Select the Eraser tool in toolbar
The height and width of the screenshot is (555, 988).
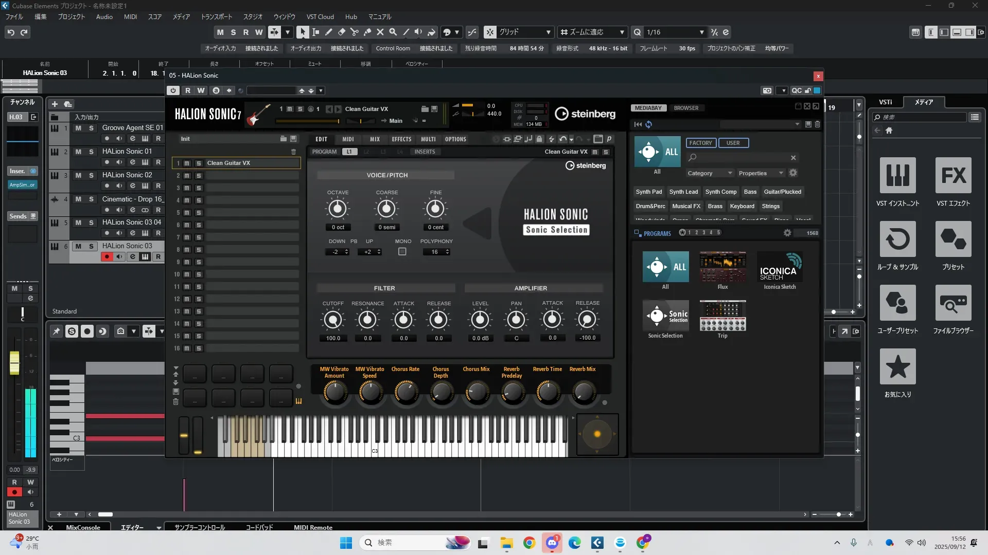342,32
